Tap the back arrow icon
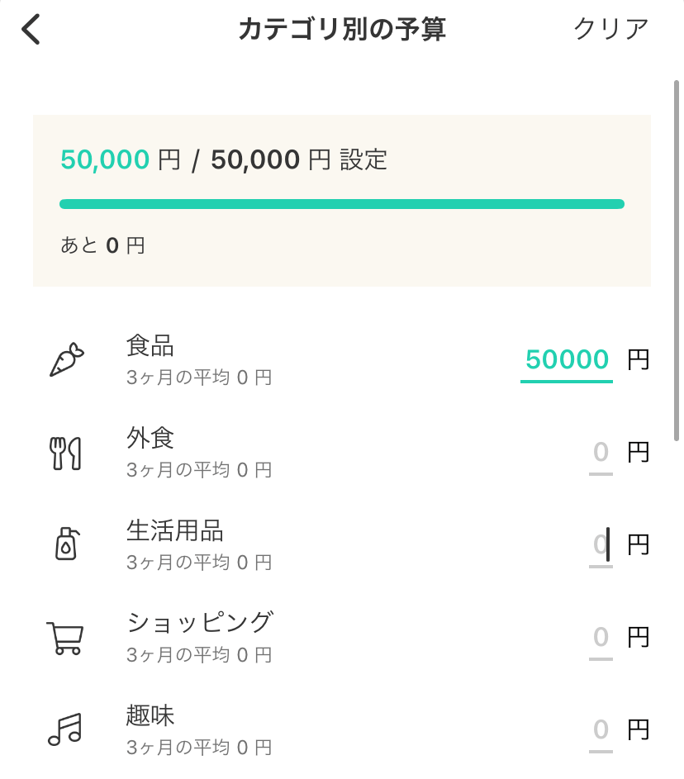The image size is (684, 779). tap(31, 29)
